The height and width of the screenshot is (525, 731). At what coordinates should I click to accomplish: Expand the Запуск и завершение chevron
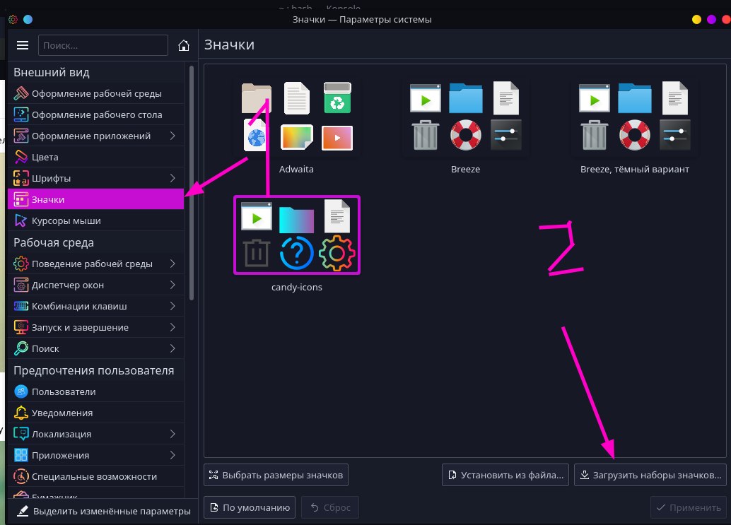tap(172, 327)
